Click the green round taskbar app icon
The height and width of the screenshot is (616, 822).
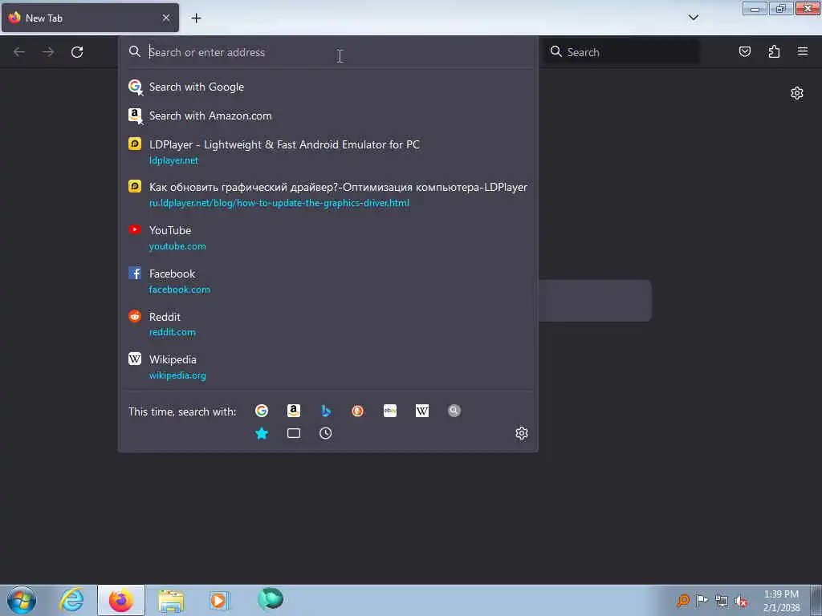point(271,599)
